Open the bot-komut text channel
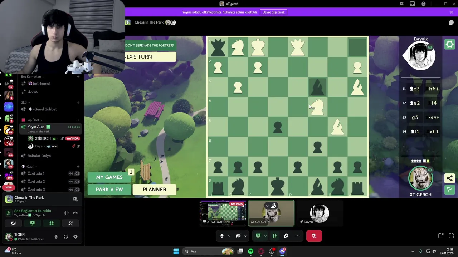Viewport: 458px width, 257px height. pos(50,84)
